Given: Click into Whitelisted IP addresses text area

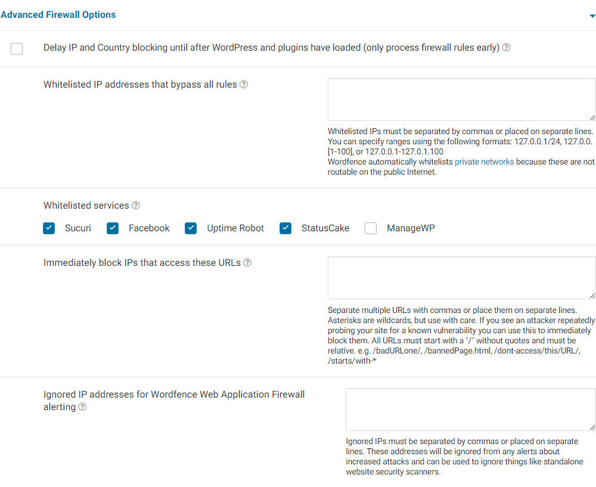Looking at the screenshot, I should pyautogui.click(x=461, y=100).
